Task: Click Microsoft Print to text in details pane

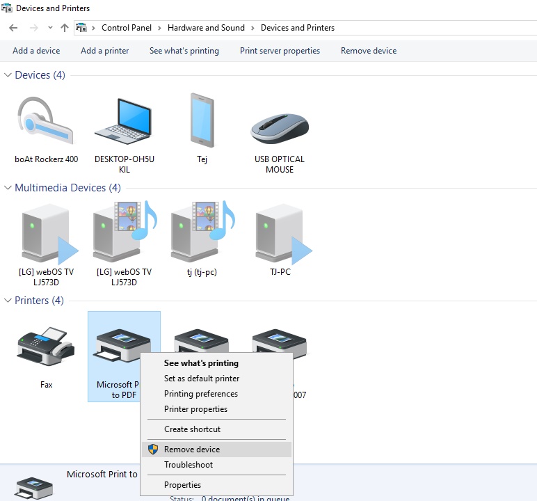Action: (102, 474)
